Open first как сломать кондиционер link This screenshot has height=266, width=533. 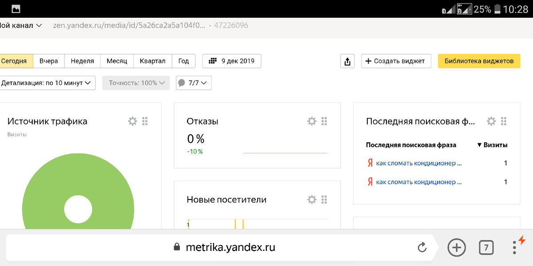point(419,163)
